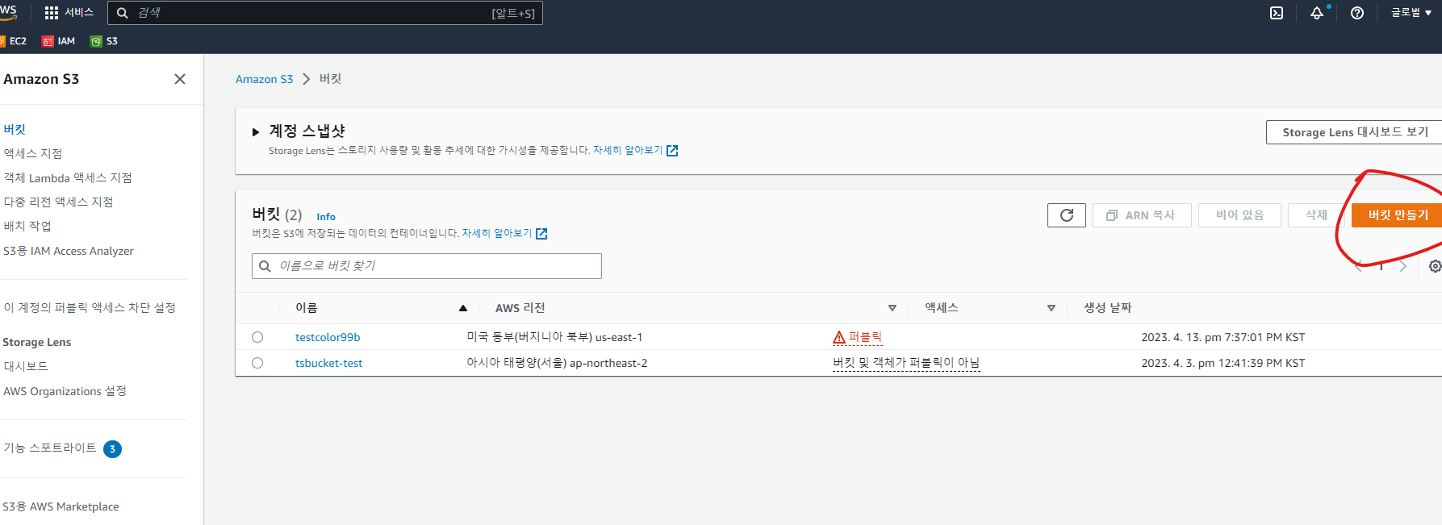
Task: Open the AWS services grid menu
Action: coord(52,13)
